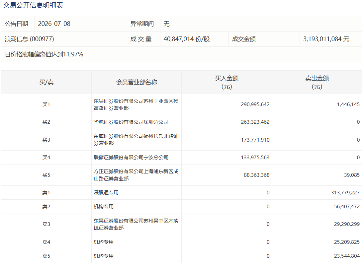Click 深股通专用 seat name

pos(106,193)
